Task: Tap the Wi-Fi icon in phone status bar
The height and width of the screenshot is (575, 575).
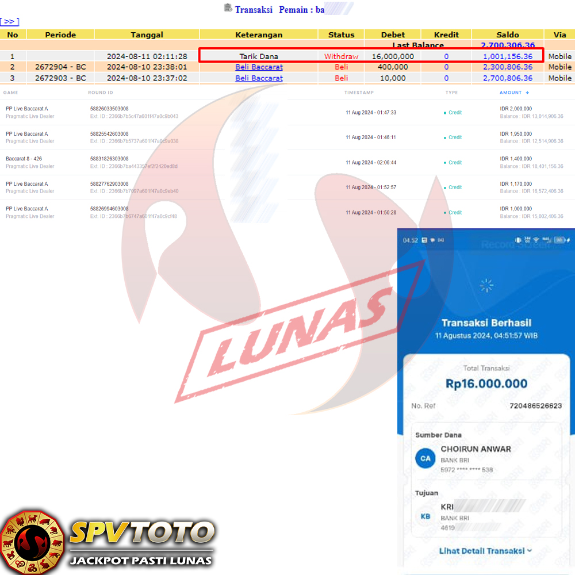Action: pyautogui.click(x=536, y=240)
